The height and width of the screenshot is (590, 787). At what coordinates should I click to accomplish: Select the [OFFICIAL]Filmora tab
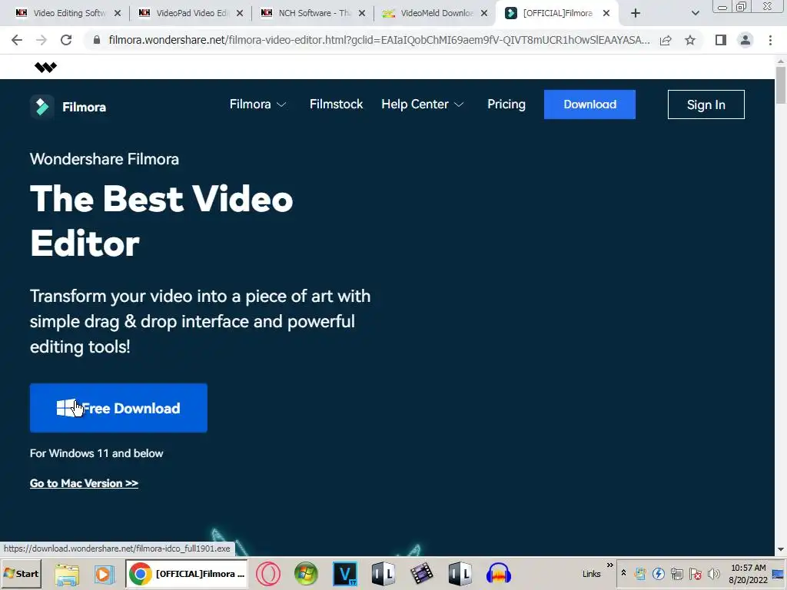click(556, 14)
